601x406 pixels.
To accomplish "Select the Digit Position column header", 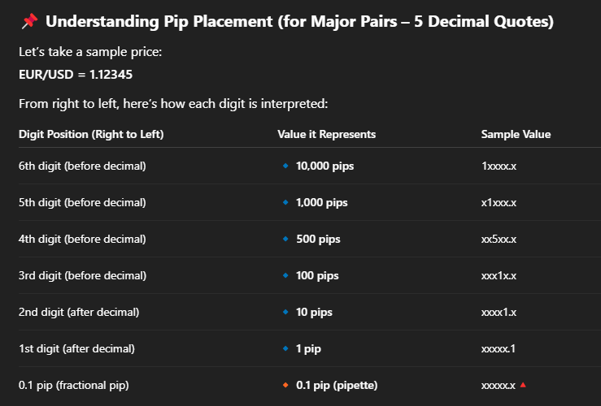I will pyautogui.click(x=91, y=134).
